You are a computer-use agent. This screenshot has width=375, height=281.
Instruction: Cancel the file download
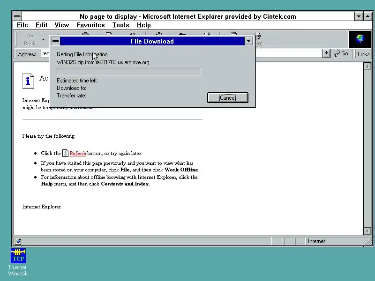228,98
